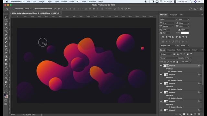The width and height of the screenshot is (207, 116).
Task: Toggle Faux Bold in the Character panel
Action: coord(163,37)
